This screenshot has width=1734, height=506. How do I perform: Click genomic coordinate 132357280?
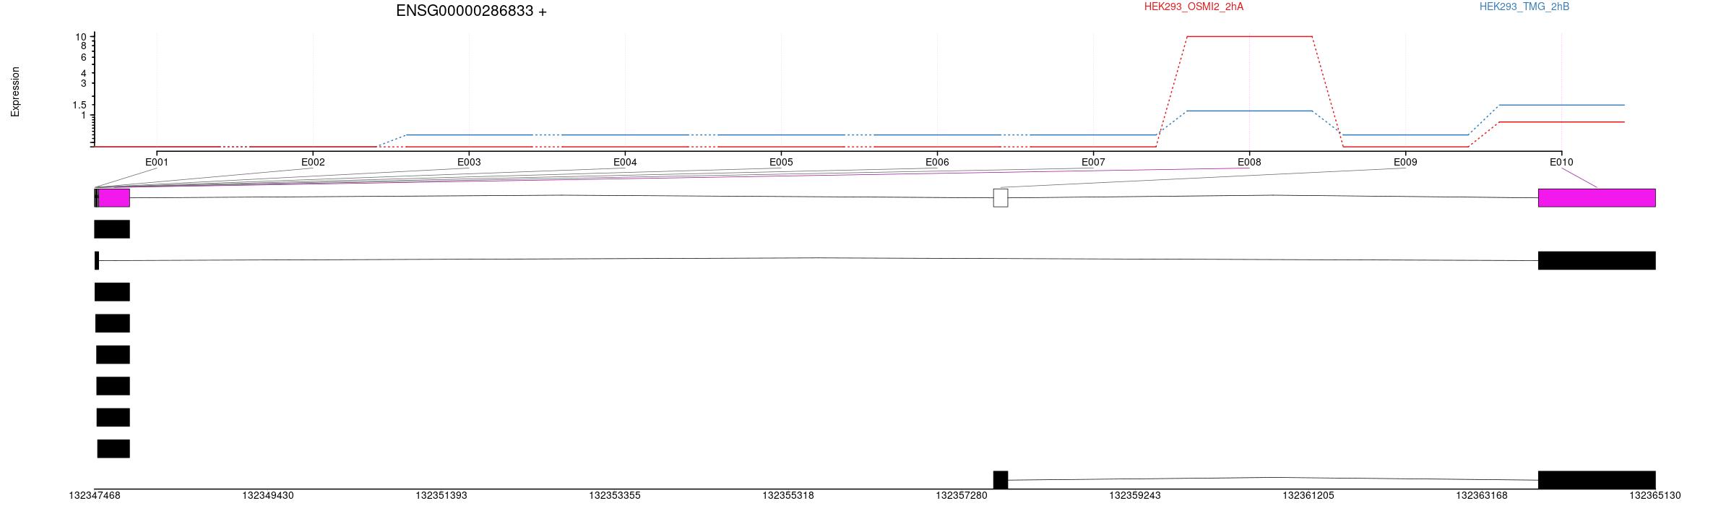(962, 496)
